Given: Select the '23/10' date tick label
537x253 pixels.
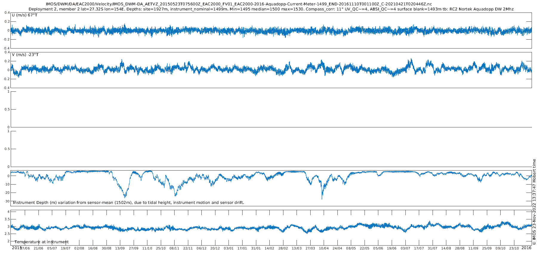Looking at the screenshot, I should click(514, 248).
